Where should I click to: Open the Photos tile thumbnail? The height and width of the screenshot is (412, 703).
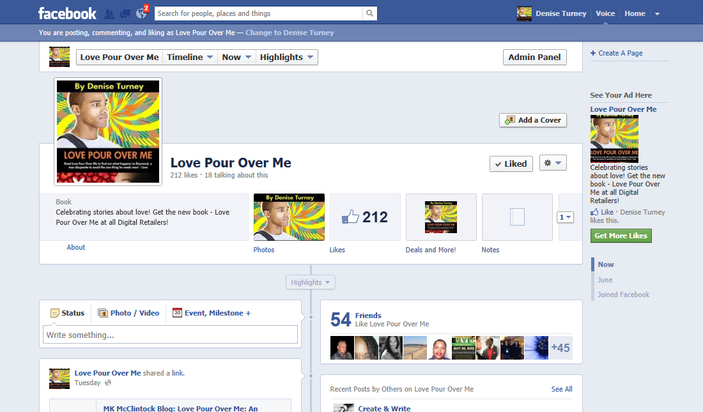[289, 217]
